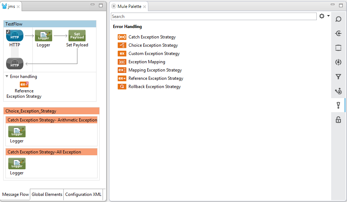Select the Logger under All Exception strategy
Viewport: 347px width, 202px height.
pos(17,164)
